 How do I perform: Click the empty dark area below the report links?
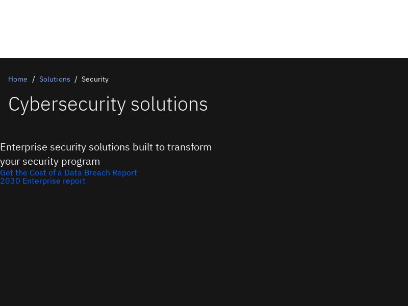pos(204,245)
